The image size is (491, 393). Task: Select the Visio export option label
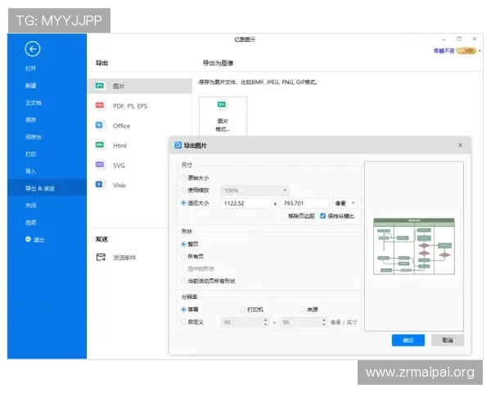119,185
